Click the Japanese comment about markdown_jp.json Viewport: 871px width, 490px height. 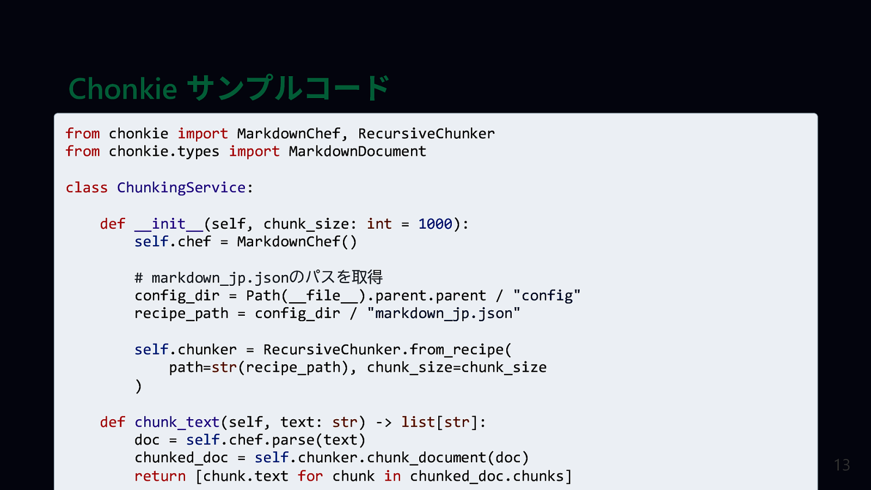pos(259,278)
